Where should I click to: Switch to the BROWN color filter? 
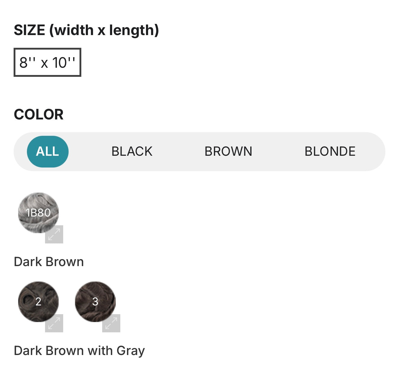[228, 152]
